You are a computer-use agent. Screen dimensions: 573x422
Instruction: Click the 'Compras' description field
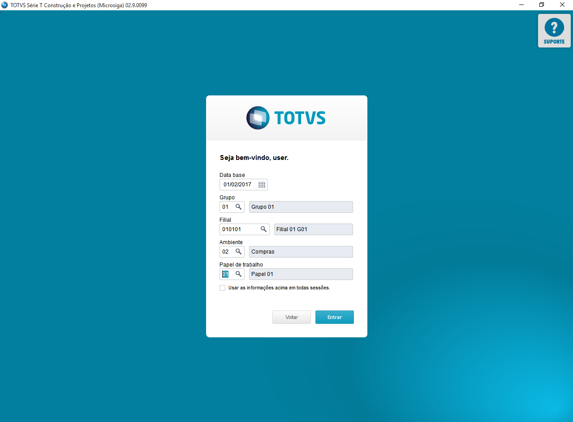301,252
